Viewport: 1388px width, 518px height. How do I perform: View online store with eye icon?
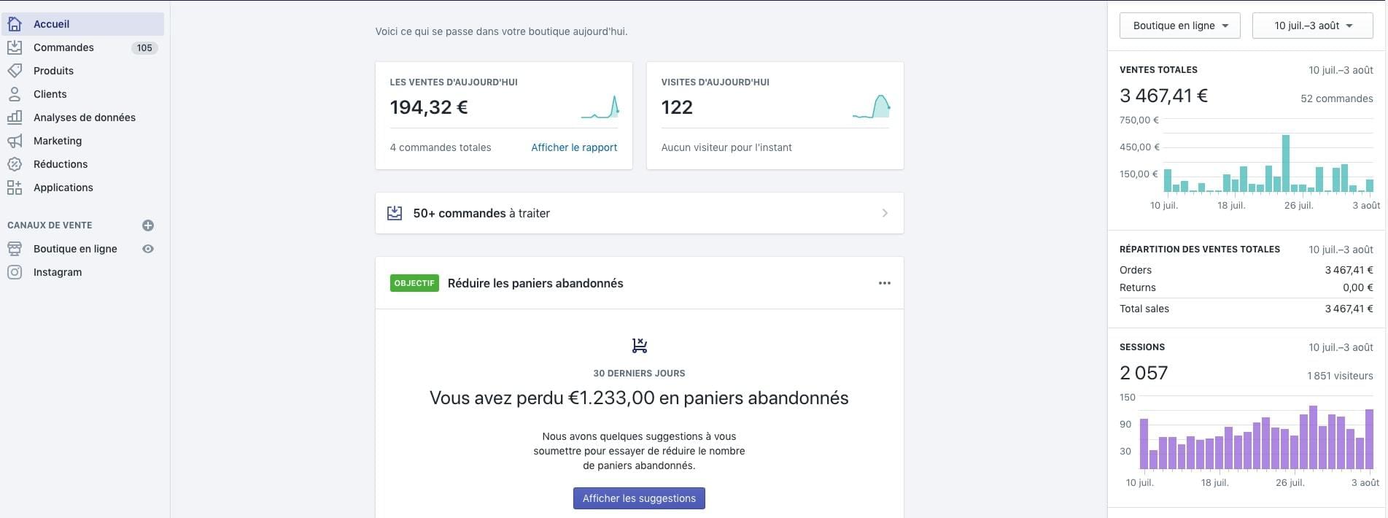coord(148,249)
